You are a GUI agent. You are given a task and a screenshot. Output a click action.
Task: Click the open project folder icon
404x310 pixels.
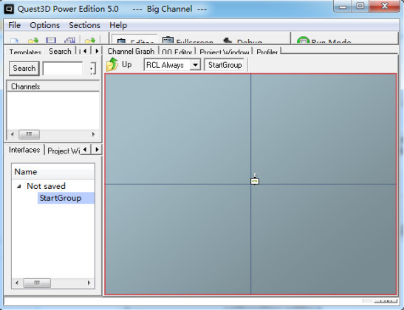(x=33, y=41)
